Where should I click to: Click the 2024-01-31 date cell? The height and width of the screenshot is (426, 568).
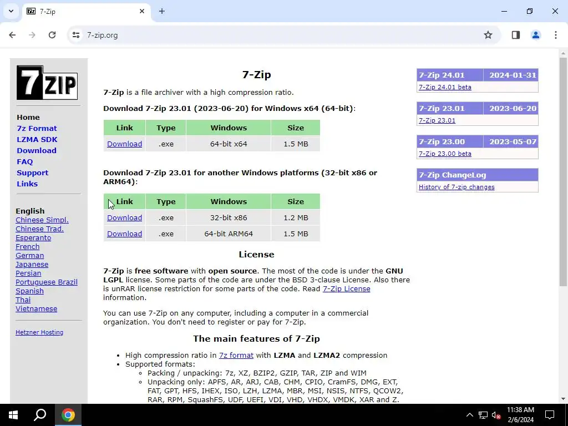tap(511, 75)
